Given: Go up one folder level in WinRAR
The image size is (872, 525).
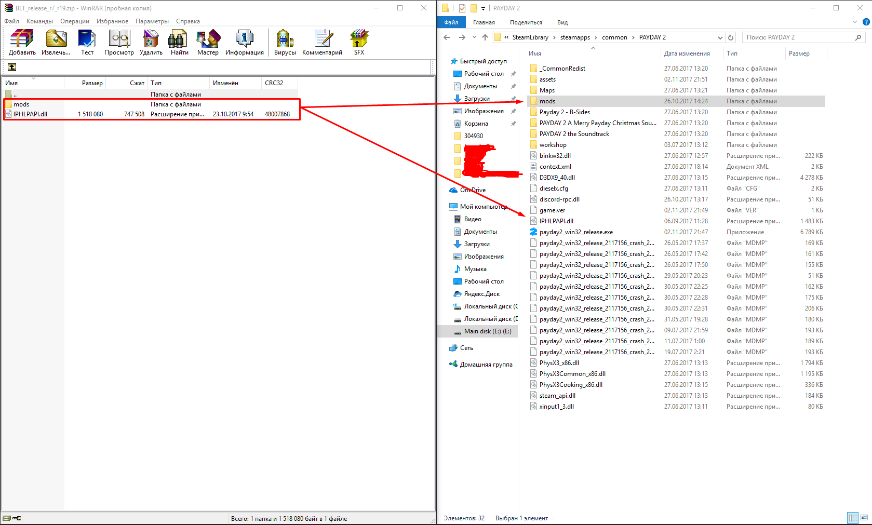Looking at the screenshot, I should pyautogui.click(x=12, y=67).
